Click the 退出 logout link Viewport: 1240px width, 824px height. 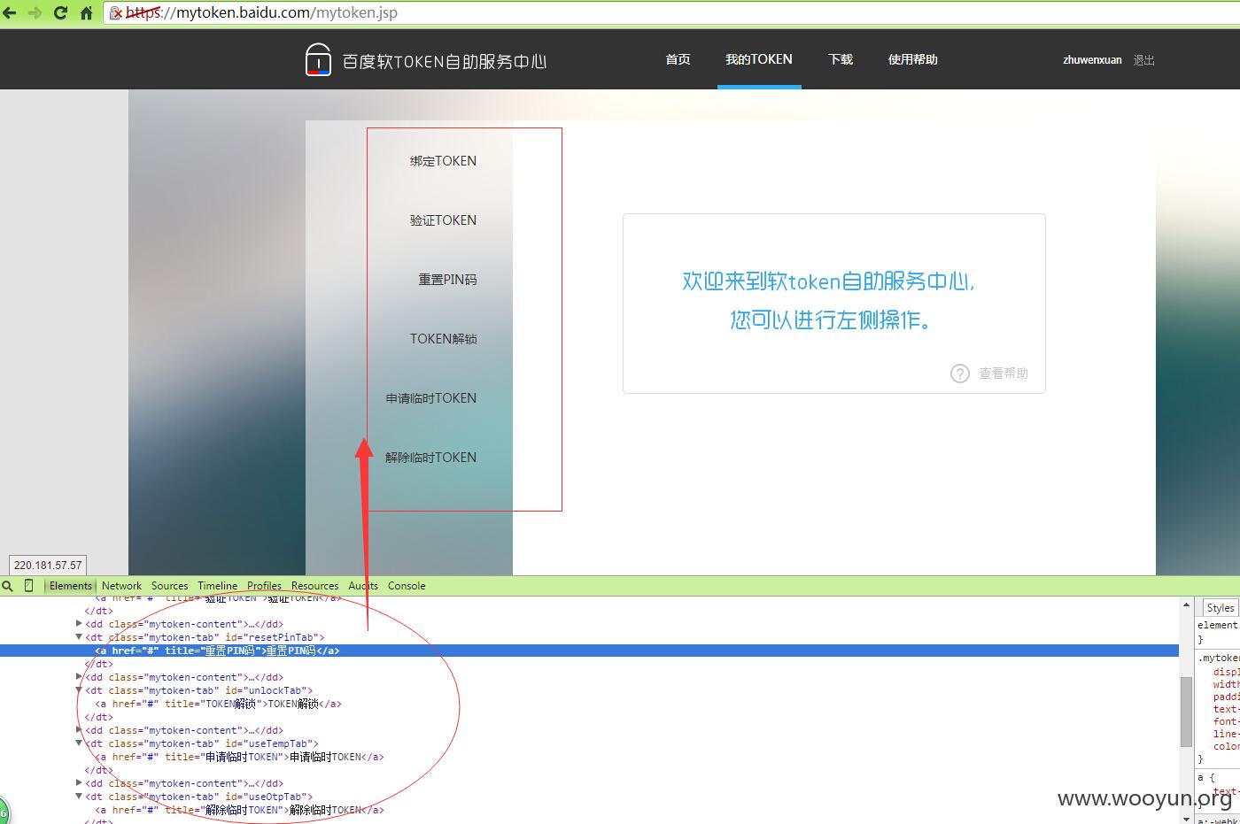(x=1144, y=60)
